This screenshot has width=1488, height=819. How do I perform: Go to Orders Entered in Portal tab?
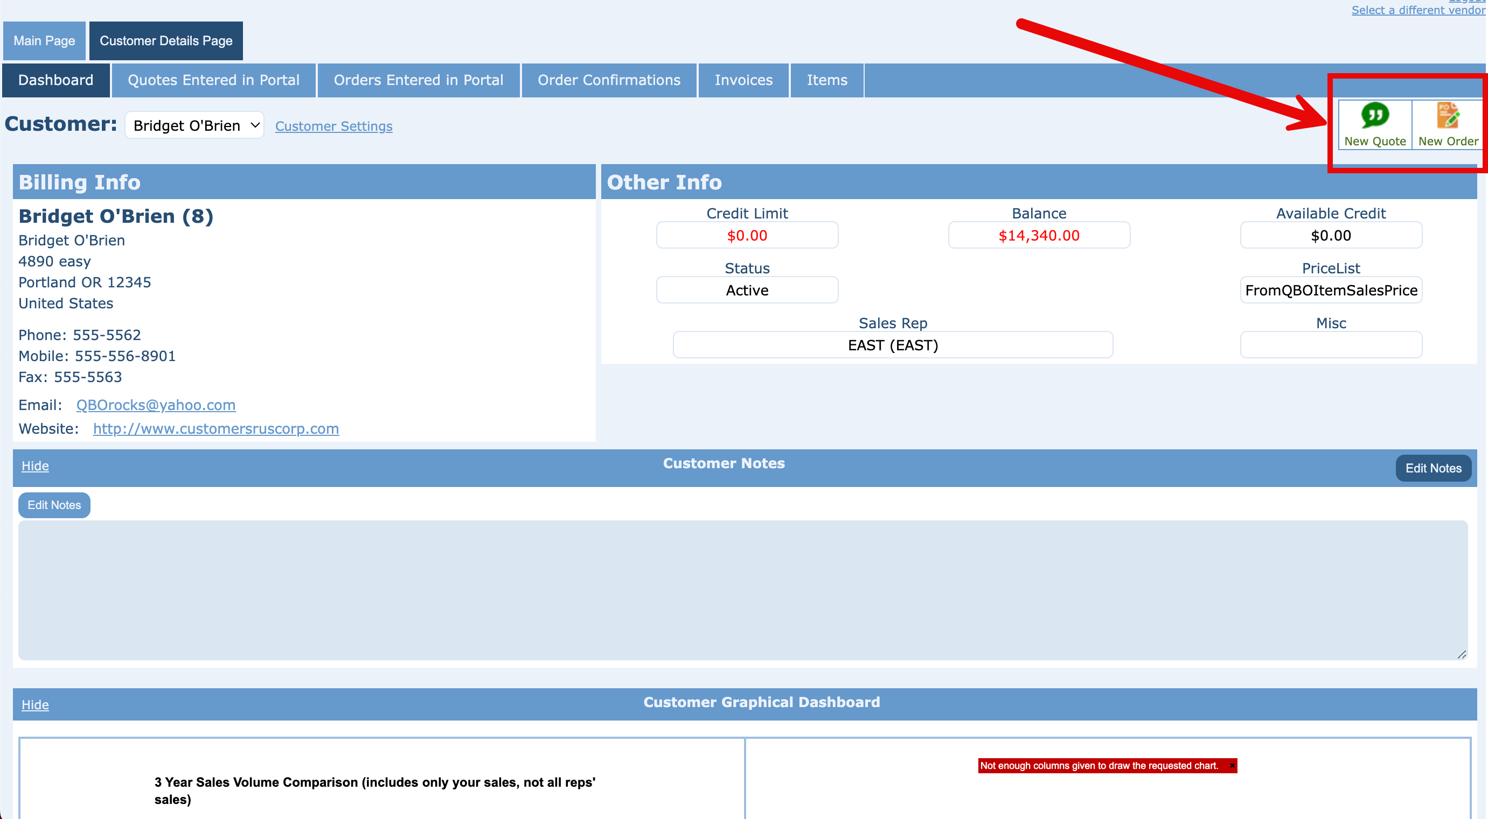pyautogui.click(x=418, y=80)
